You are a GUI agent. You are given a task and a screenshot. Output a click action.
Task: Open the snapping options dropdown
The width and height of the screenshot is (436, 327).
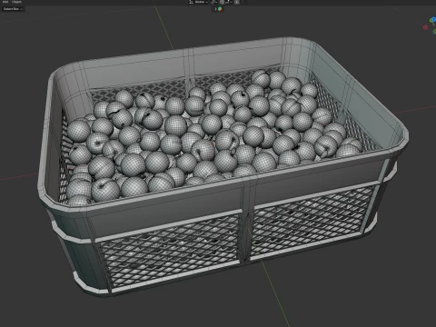pyautogui.click(x=229, y=2)
